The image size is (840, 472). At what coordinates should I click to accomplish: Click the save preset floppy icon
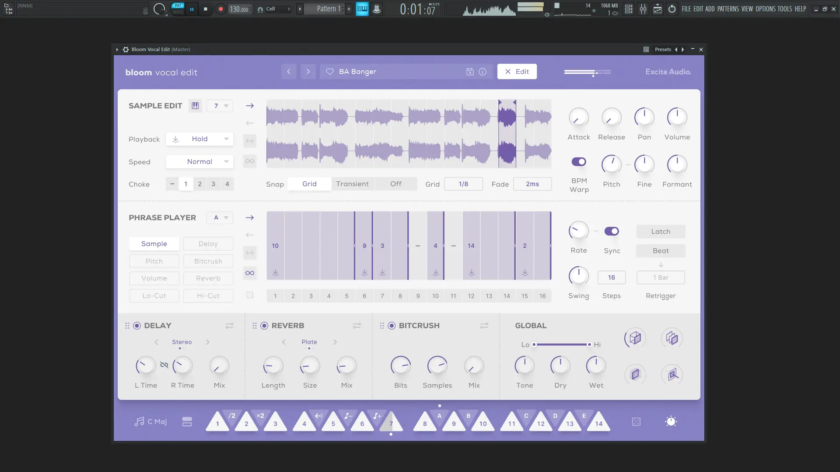(470, 72)
